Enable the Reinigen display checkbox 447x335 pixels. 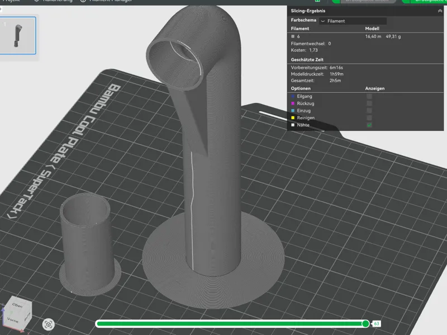(369, 117)
